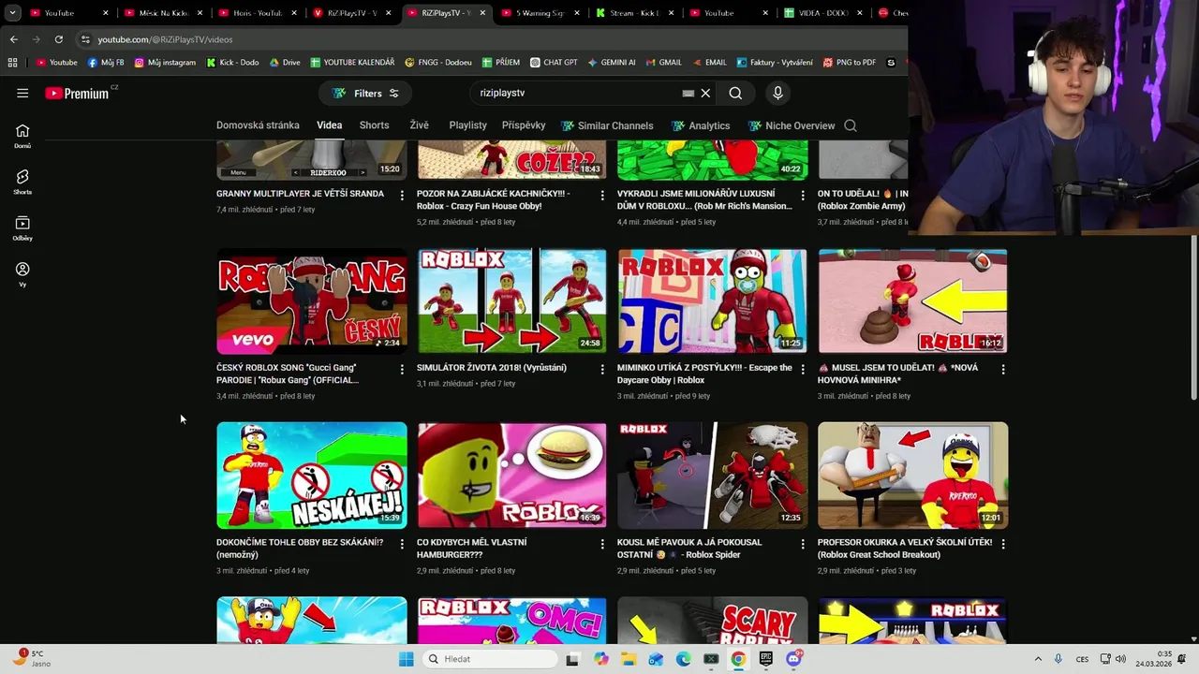Open the Můj FB bookmark
Viewport: 1199px width, 674px height.
pyautogui.click(x=106, y=63)
